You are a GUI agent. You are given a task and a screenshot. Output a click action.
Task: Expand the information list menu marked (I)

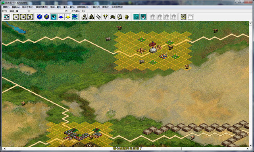pos(56,7)
